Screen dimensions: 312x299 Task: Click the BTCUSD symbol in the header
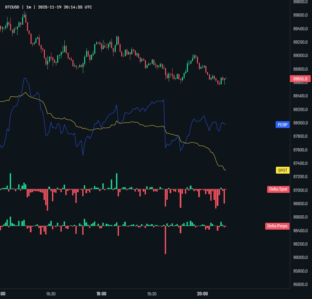[12, 7]
